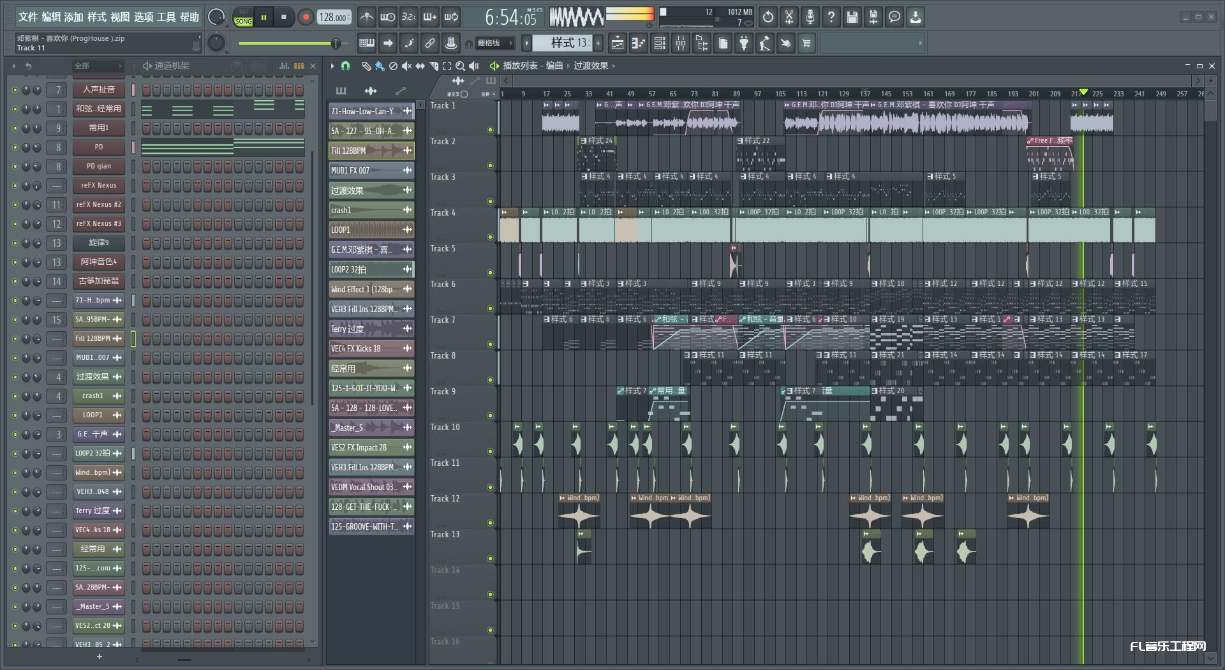Open the 视图 menu
1225x670 pixels.
(120, 17)
